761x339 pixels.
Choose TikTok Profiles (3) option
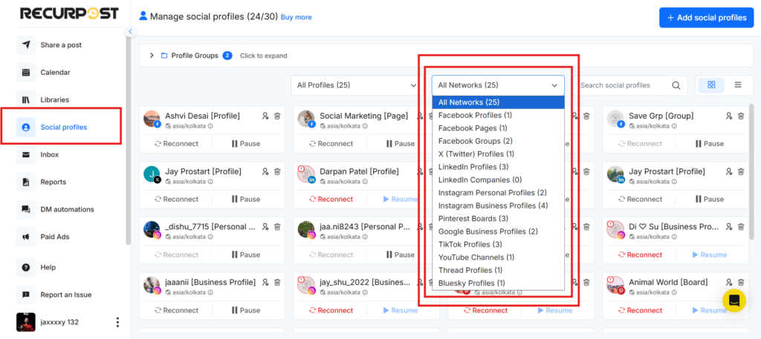click(x=498, y=244)
